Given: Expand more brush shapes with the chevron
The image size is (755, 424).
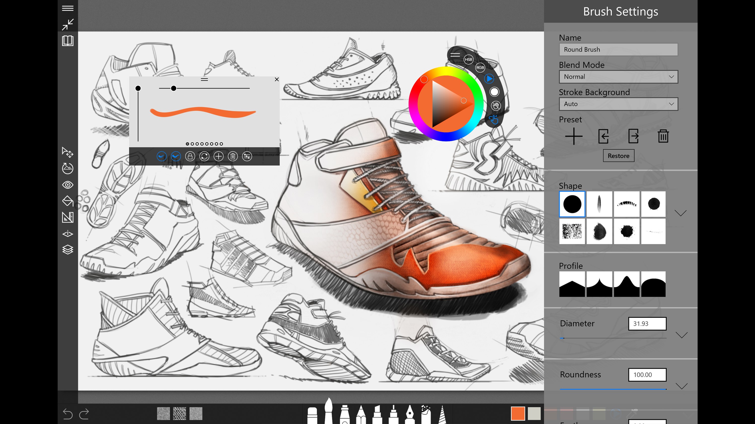Looking at the screenshot, I should [x=680, y=213].
